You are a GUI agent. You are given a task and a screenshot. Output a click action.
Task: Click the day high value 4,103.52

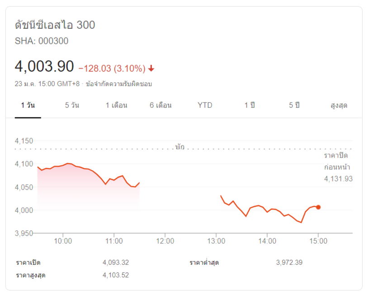[x=116, y=275]
